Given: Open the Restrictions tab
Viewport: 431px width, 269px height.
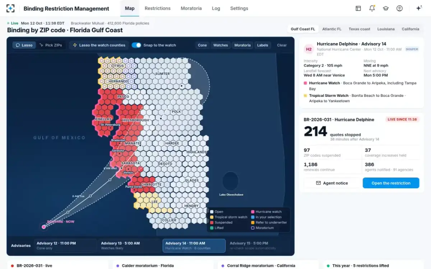Looking at the screenshot, I should pyautogui.click(x=158, y=8).
